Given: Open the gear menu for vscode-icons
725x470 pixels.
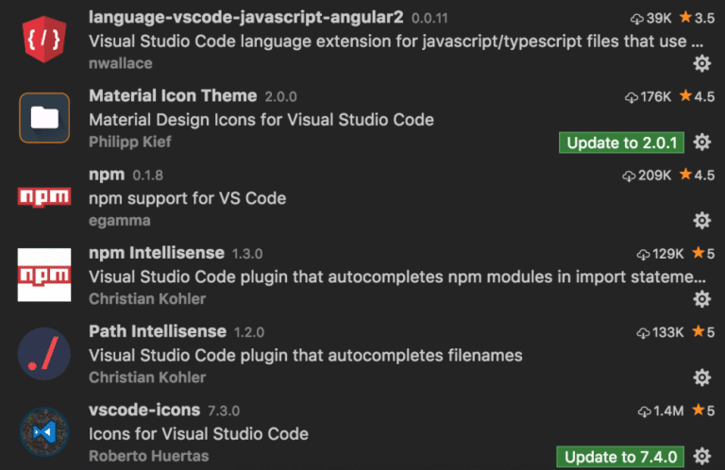Looking at the screenshot, I should (702, 456).
